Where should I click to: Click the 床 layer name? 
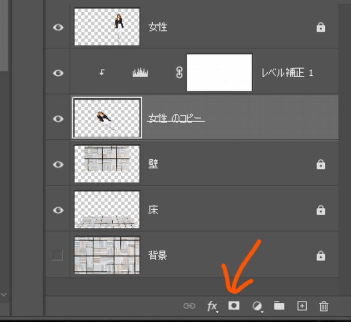pos(153,210)
